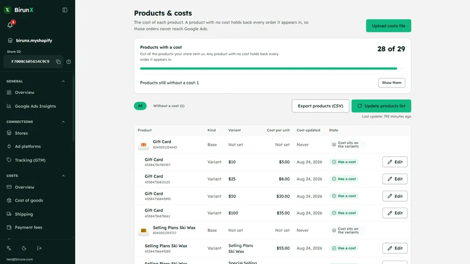Click the Product column header
This screenshot has height=264, width=470.
pos(145,130)
